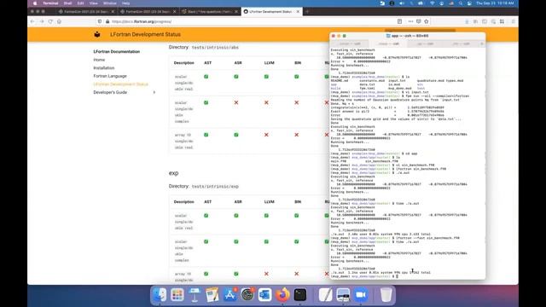Open the App Store Dock icon
546x307 pixels.
[x=229, y=295]
